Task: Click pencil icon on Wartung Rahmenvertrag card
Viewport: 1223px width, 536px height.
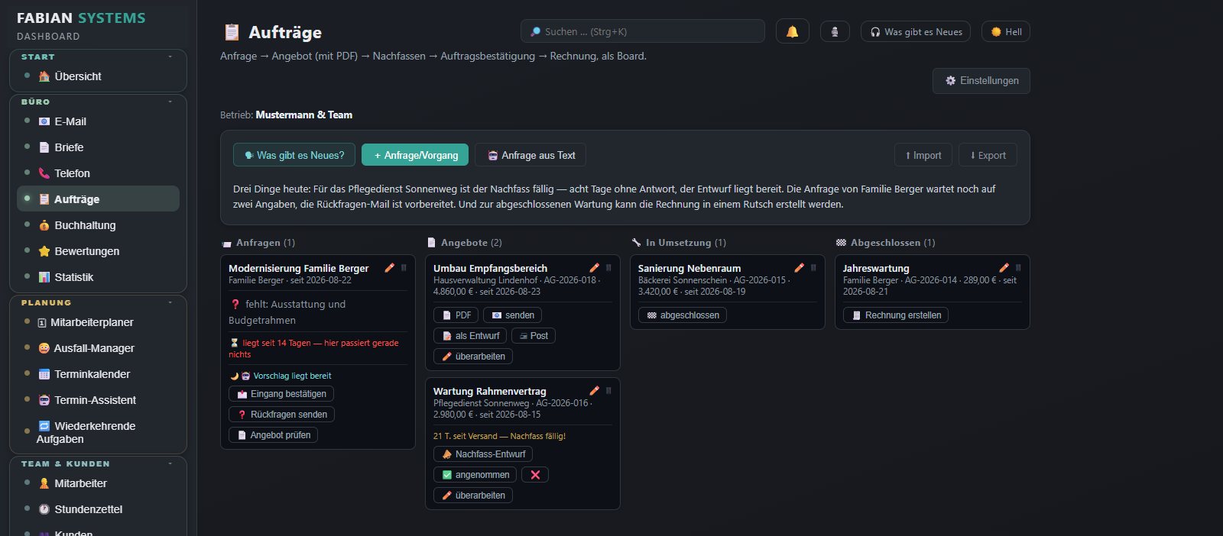Action: pyautogui.click(x=595, y=391)
